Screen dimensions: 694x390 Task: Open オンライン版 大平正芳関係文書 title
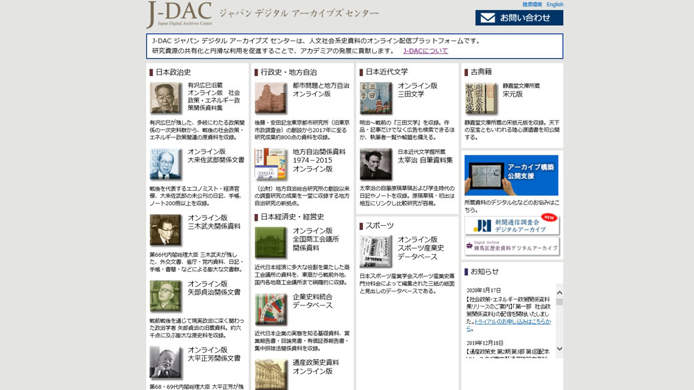(x=214, y=354)
